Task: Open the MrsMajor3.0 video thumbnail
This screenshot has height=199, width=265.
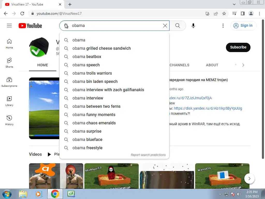Action: pos(112,176)
